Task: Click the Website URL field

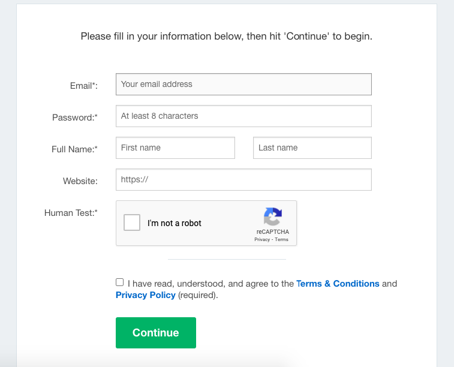Action: coord(243,180)
